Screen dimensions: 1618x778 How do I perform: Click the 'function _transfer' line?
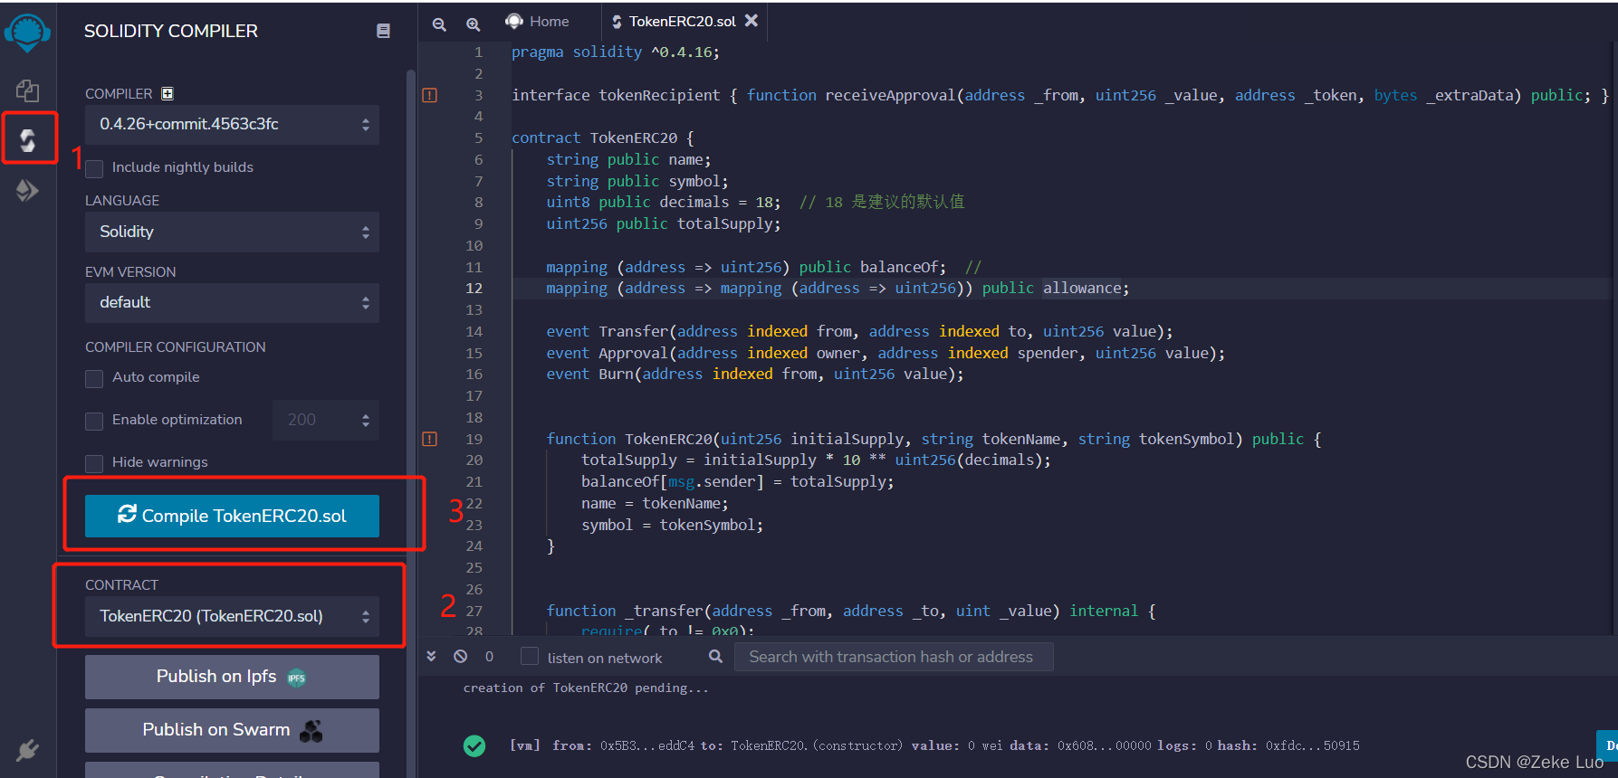coord(851,611)
